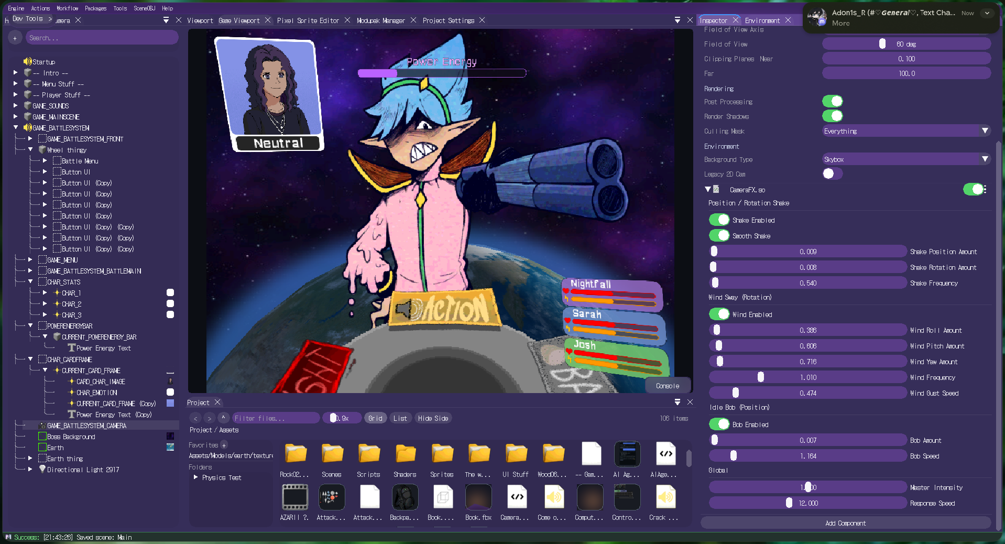Select the Backpa... backpack model asset
Screen dimensions: 1005x544
point(405,503)
